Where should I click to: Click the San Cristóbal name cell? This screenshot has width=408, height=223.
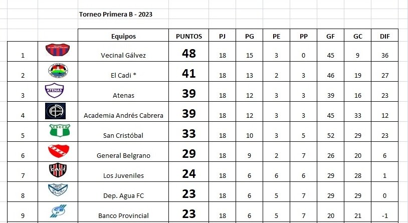point(123,136)
